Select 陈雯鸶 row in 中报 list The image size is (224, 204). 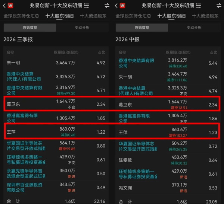[168, 160]
